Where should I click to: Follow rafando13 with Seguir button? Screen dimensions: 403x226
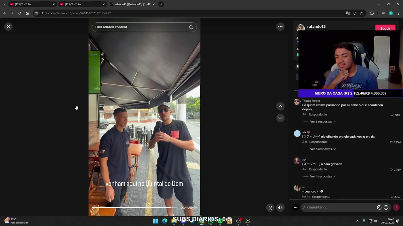click(x=385, y=28)
